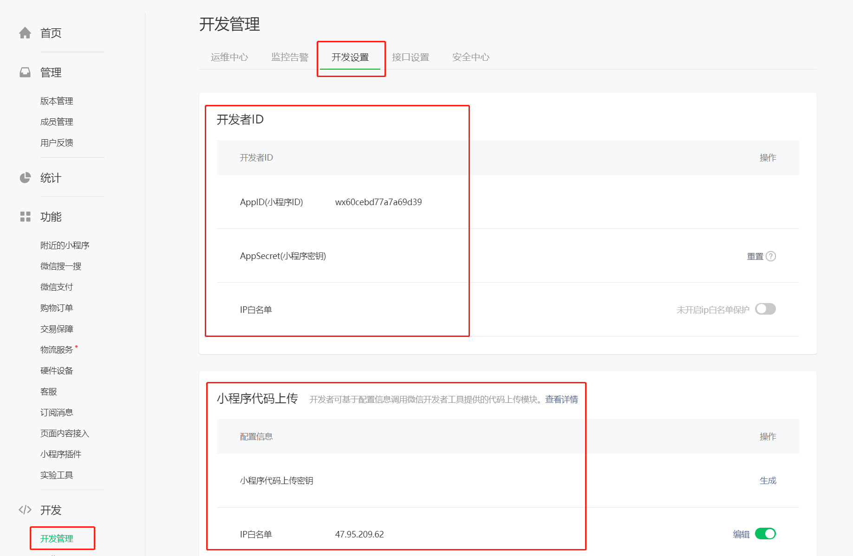Open 硬件设备 in the sidebar

tap(57, 370)
